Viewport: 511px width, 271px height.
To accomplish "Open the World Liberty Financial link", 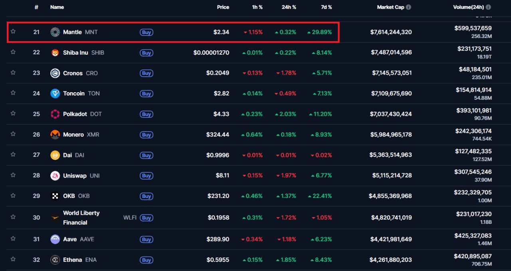I will (x=81, y=218).
